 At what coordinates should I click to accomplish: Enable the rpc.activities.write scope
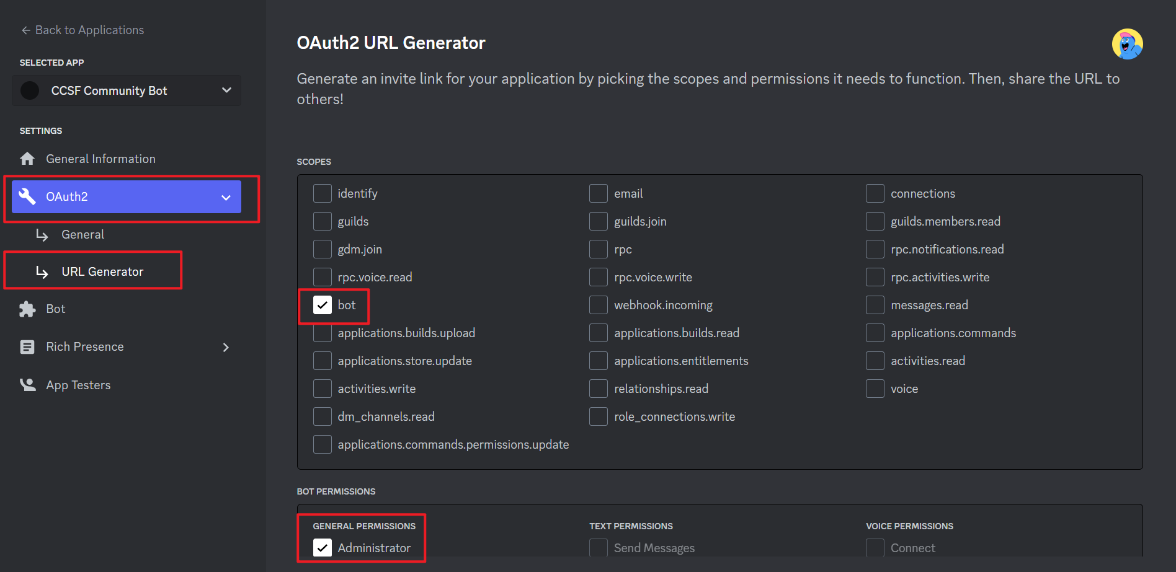click(875, 277)
